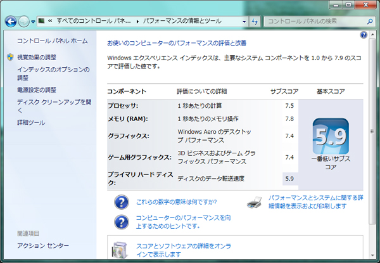Close the control panel window
This screenshot has height=263, width=380.
pyautogui.click(x=366, y=4)
